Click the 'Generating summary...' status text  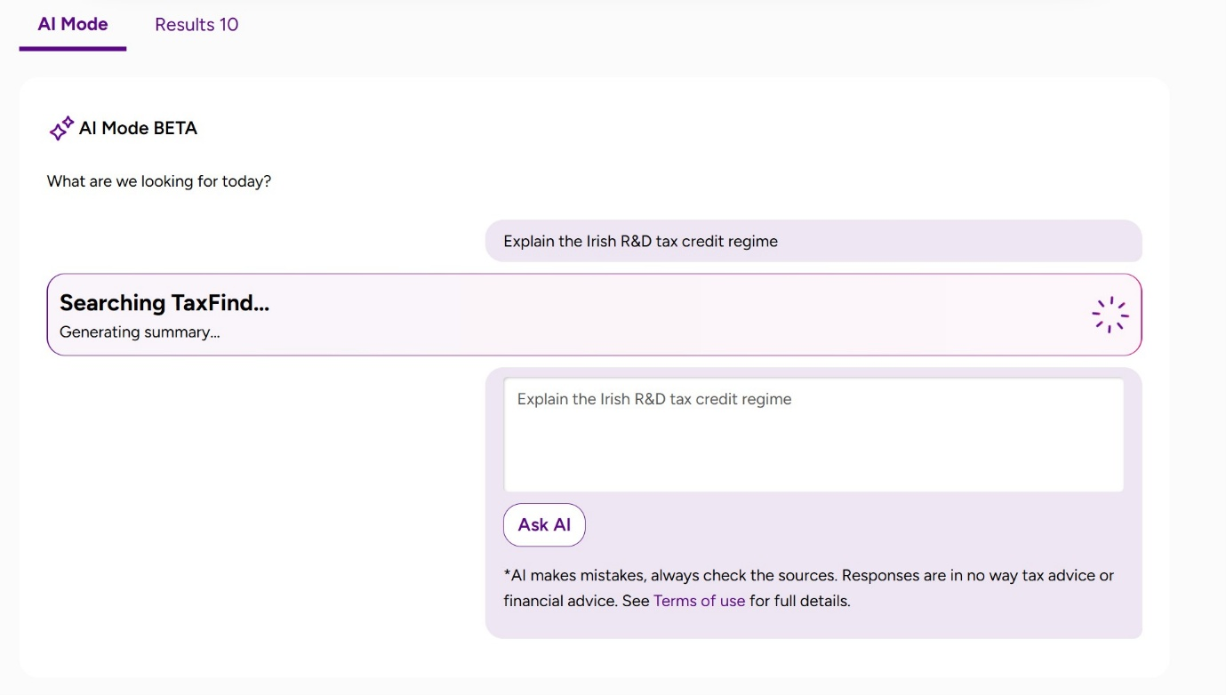pos(140,332)
